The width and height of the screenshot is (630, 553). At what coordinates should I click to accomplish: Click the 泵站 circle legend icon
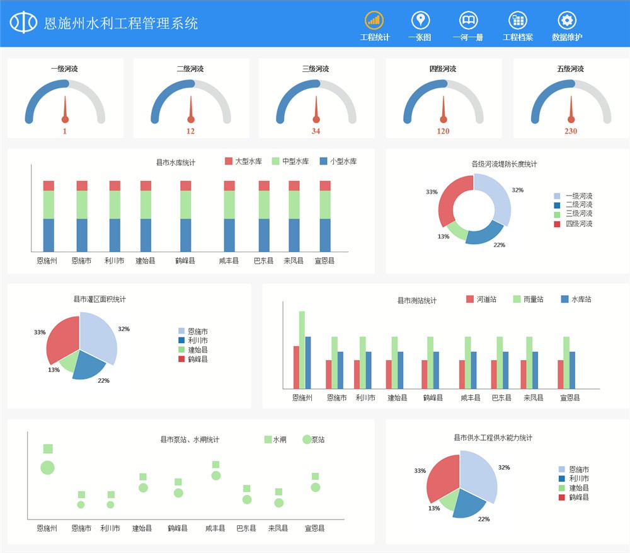307,439
